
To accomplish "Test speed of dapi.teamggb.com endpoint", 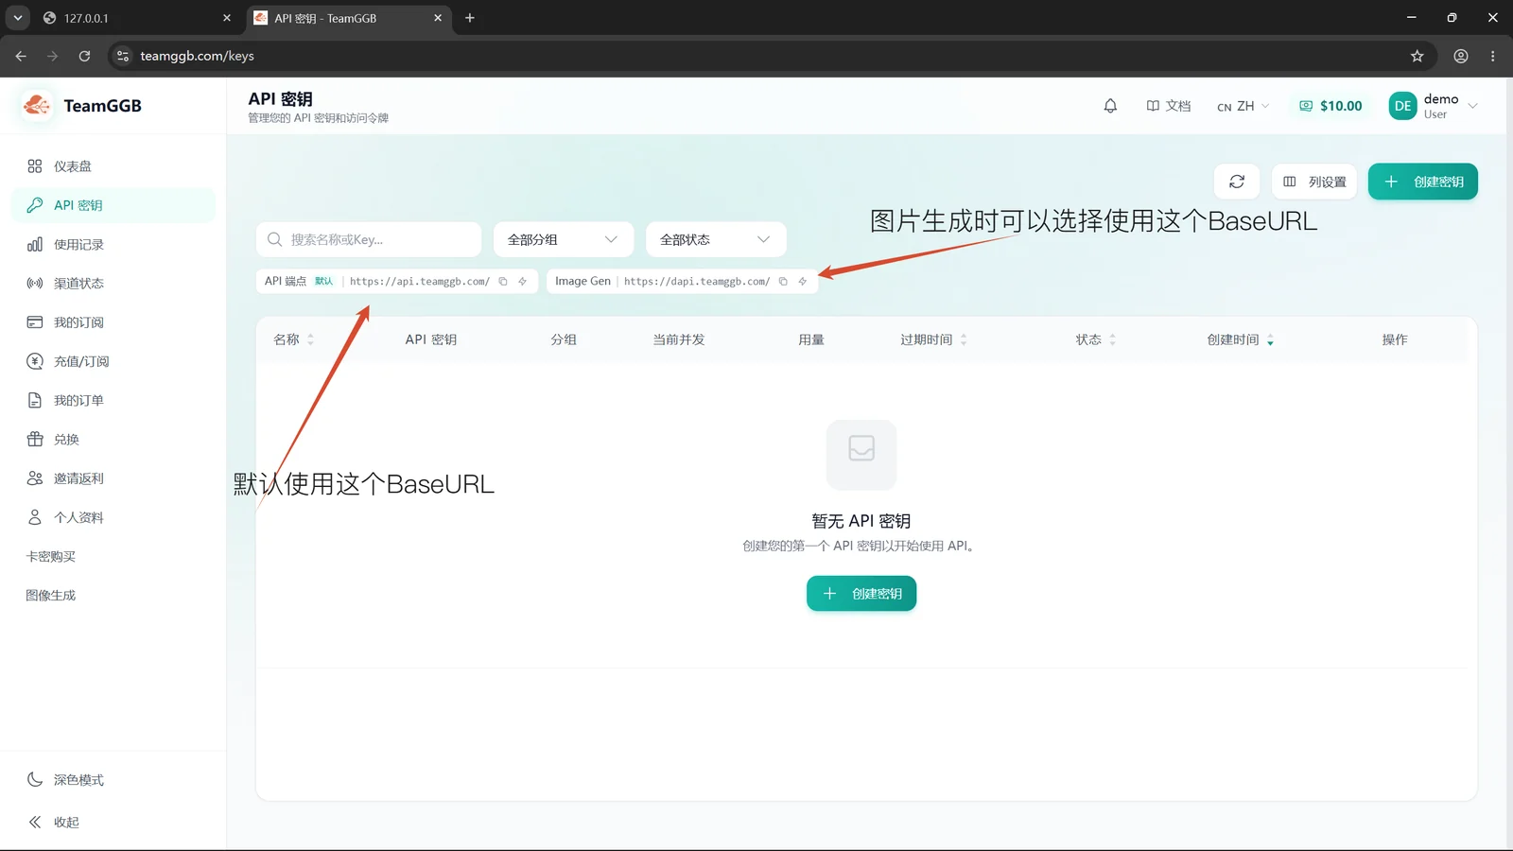I will 802,282.
